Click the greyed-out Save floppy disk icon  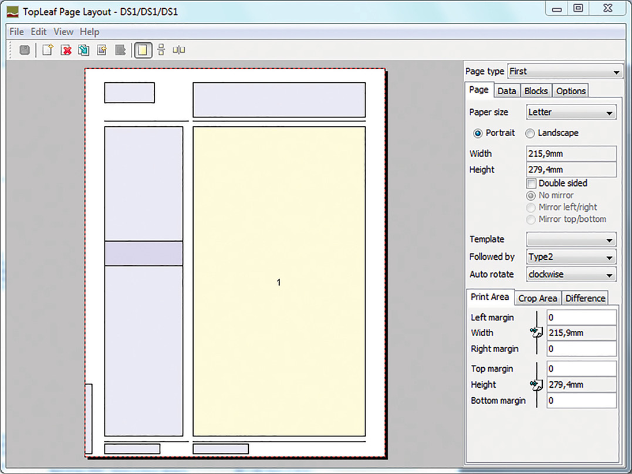pyautogui.click(x=25, y=50)
